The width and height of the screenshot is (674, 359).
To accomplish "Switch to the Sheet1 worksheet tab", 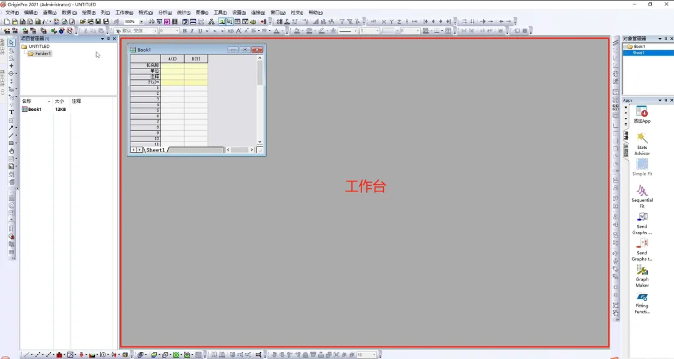I will click(x=155, y=150).
